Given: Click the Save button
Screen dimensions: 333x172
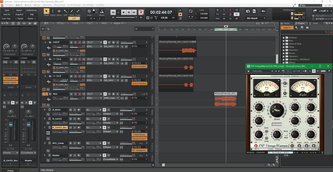Looking at the screenshot, I should point(7,10).
